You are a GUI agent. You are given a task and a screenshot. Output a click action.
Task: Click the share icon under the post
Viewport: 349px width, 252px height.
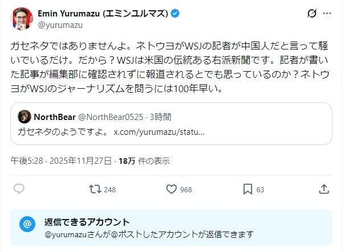pyautogui.click(x=323, y=189)
